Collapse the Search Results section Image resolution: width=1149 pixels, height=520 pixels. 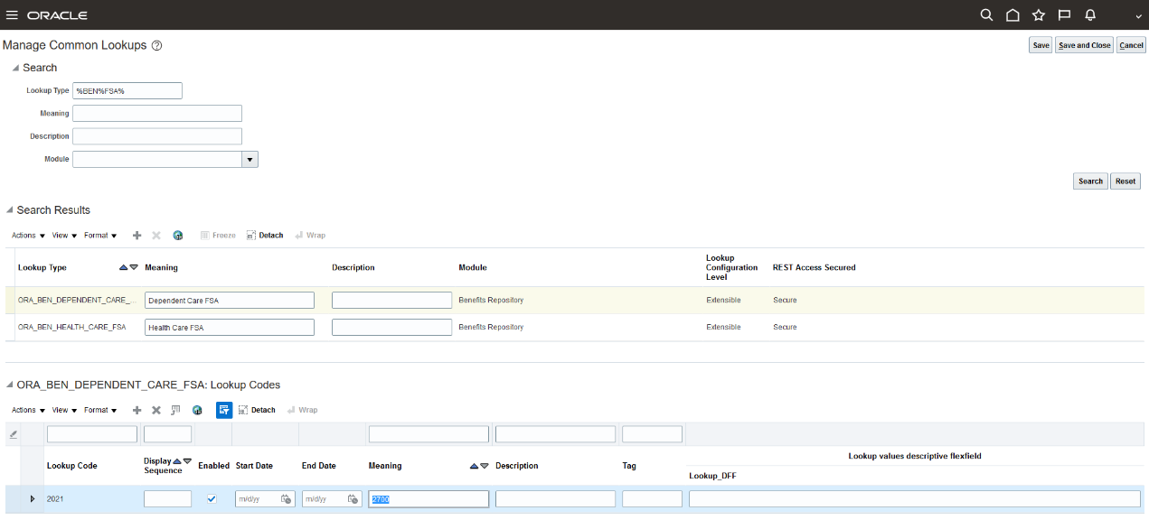(x=10, y=210)
